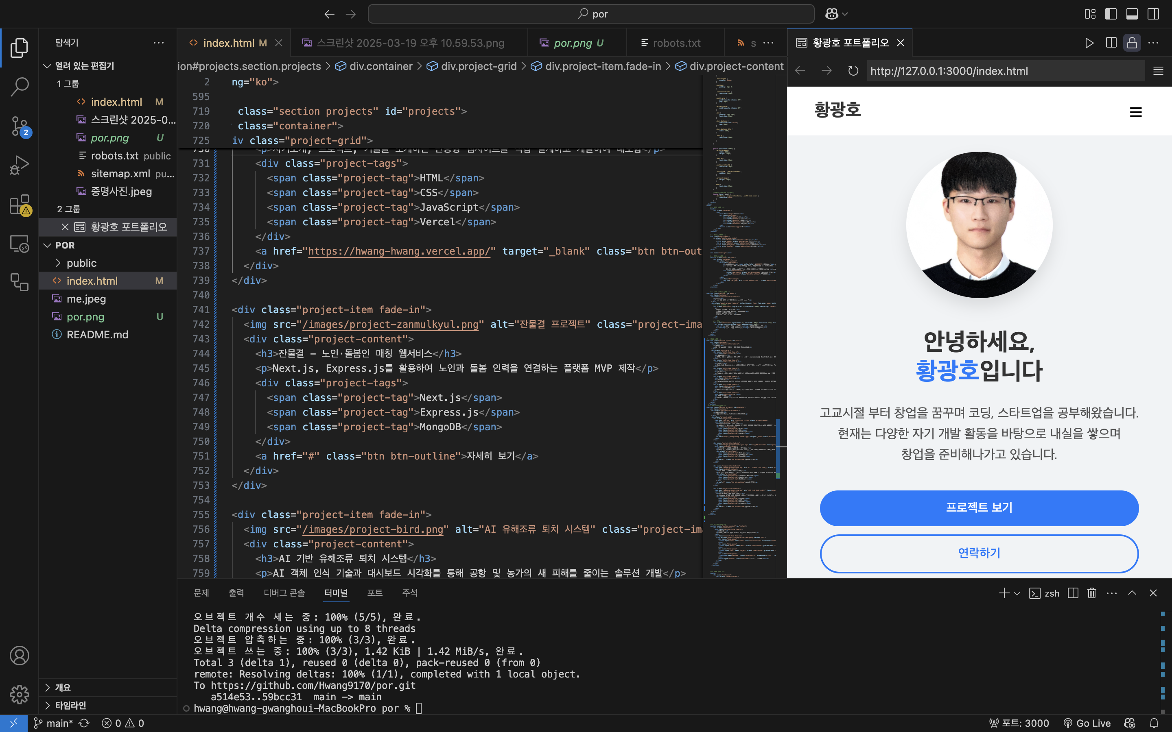Toggle the Live Preview lock icon
The height and width of the screenshot is (732, 1172).
(x=1132, y=43)
